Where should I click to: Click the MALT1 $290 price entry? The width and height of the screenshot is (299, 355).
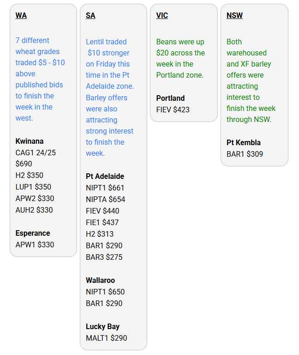tap(106, 338)
